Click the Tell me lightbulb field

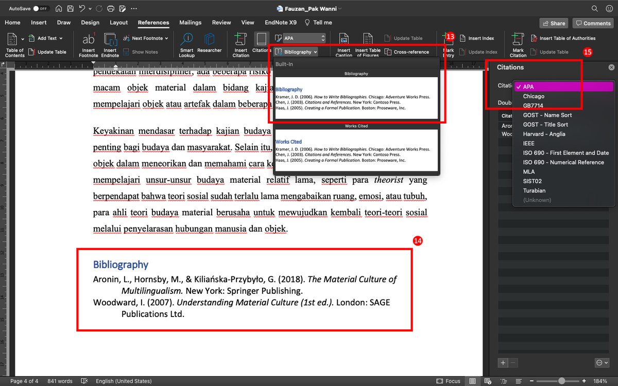point(318,23)
